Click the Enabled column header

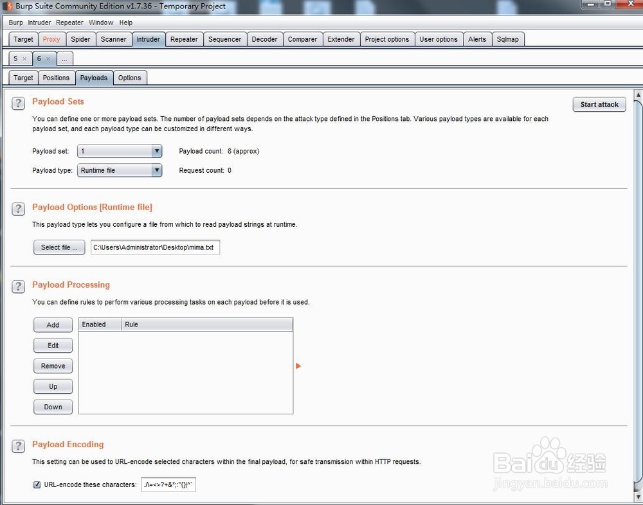[100, 324]
